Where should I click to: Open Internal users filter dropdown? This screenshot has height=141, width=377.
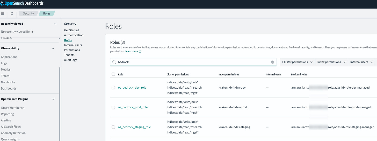tap(361, 62)
